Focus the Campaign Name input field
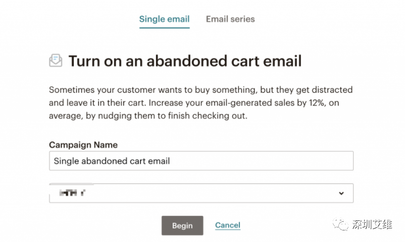The height and width of the screenshot is (242, 405). pos(201,161)
